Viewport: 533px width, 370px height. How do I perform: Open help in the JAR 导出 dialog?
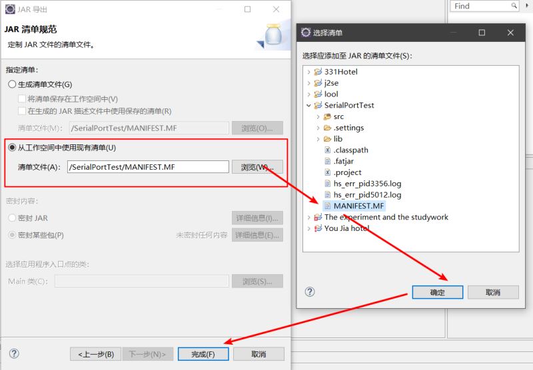point(14,354)
